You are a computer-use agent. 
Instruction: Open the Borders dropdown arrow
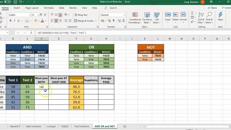tap(30, 21)
